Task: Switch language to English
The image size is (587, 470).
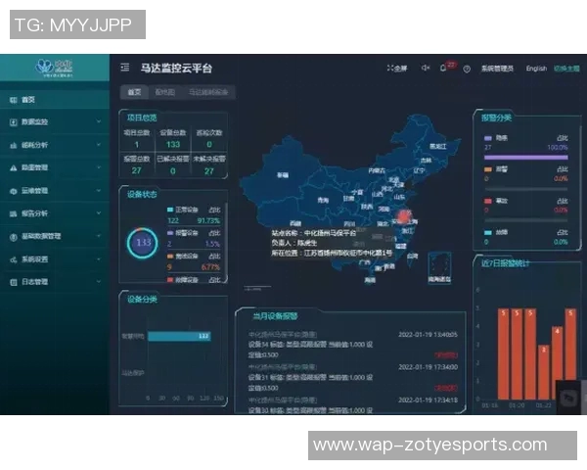Action: (x=536, y=69)
